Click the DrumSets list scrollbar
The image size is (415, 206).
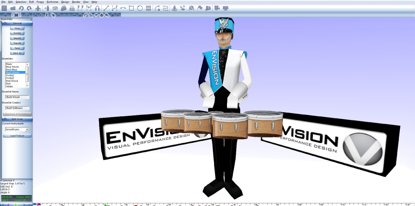point(27,74)
